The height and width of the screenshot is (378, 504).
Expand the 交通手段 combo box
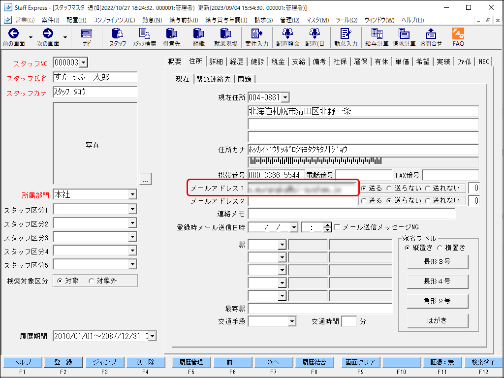point(292,321)
